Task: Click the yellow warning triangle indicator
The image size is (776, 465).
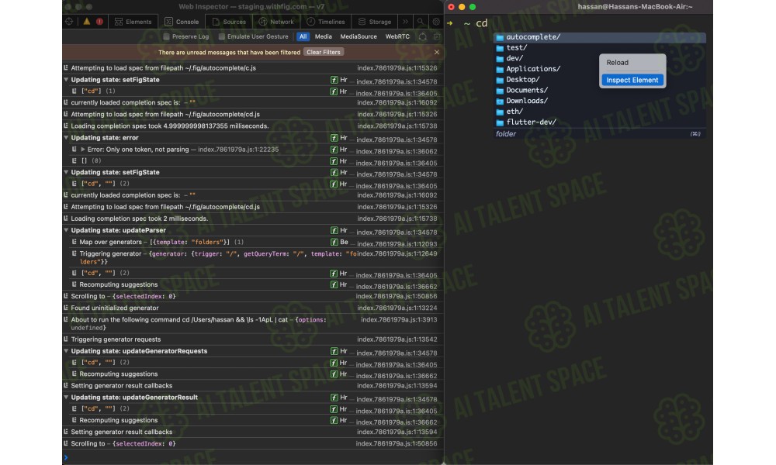Action: coord(87,21)
